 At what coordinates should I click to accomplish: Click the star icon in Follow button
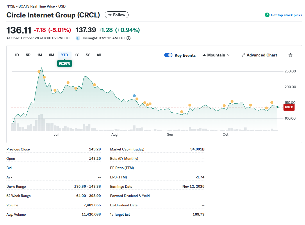(110, 15)
